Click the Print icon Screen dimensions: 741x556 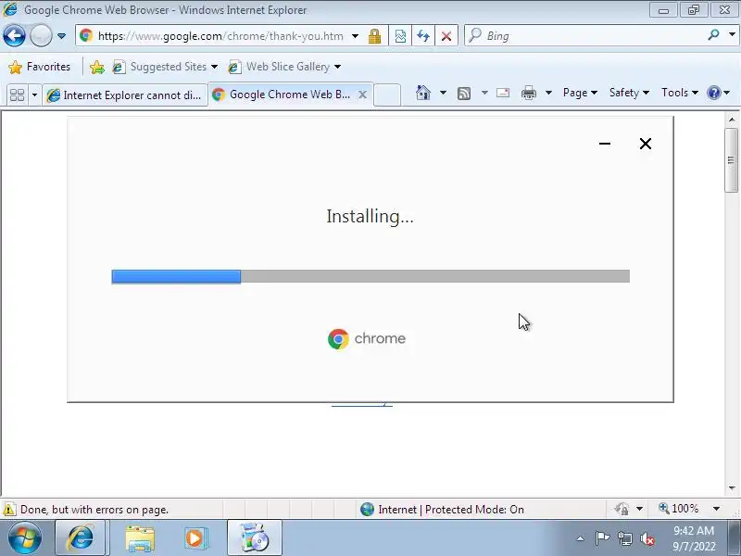click(528, 93)
